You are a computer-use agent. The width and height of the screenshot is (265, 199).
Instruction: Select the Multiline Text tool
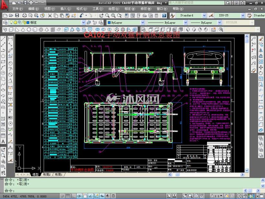click(x=3, y=141)
